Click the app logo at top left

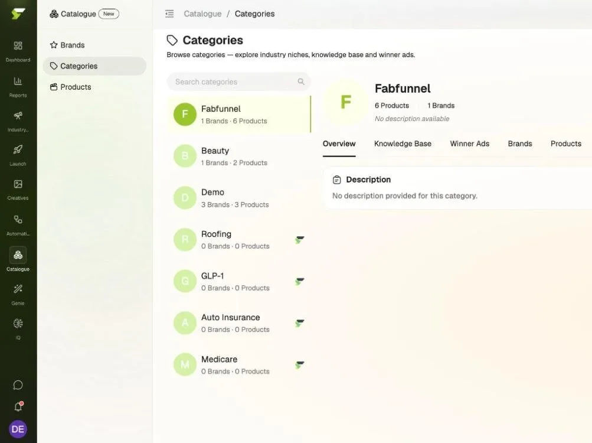pyautogui.click(x=18, y=14)
